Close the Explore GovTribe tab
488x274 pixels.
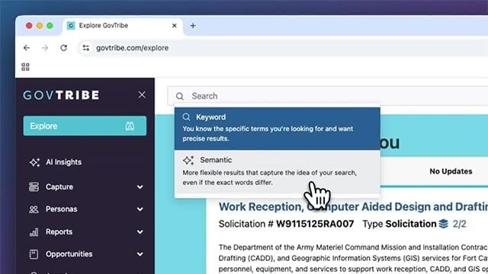point(175,25)
